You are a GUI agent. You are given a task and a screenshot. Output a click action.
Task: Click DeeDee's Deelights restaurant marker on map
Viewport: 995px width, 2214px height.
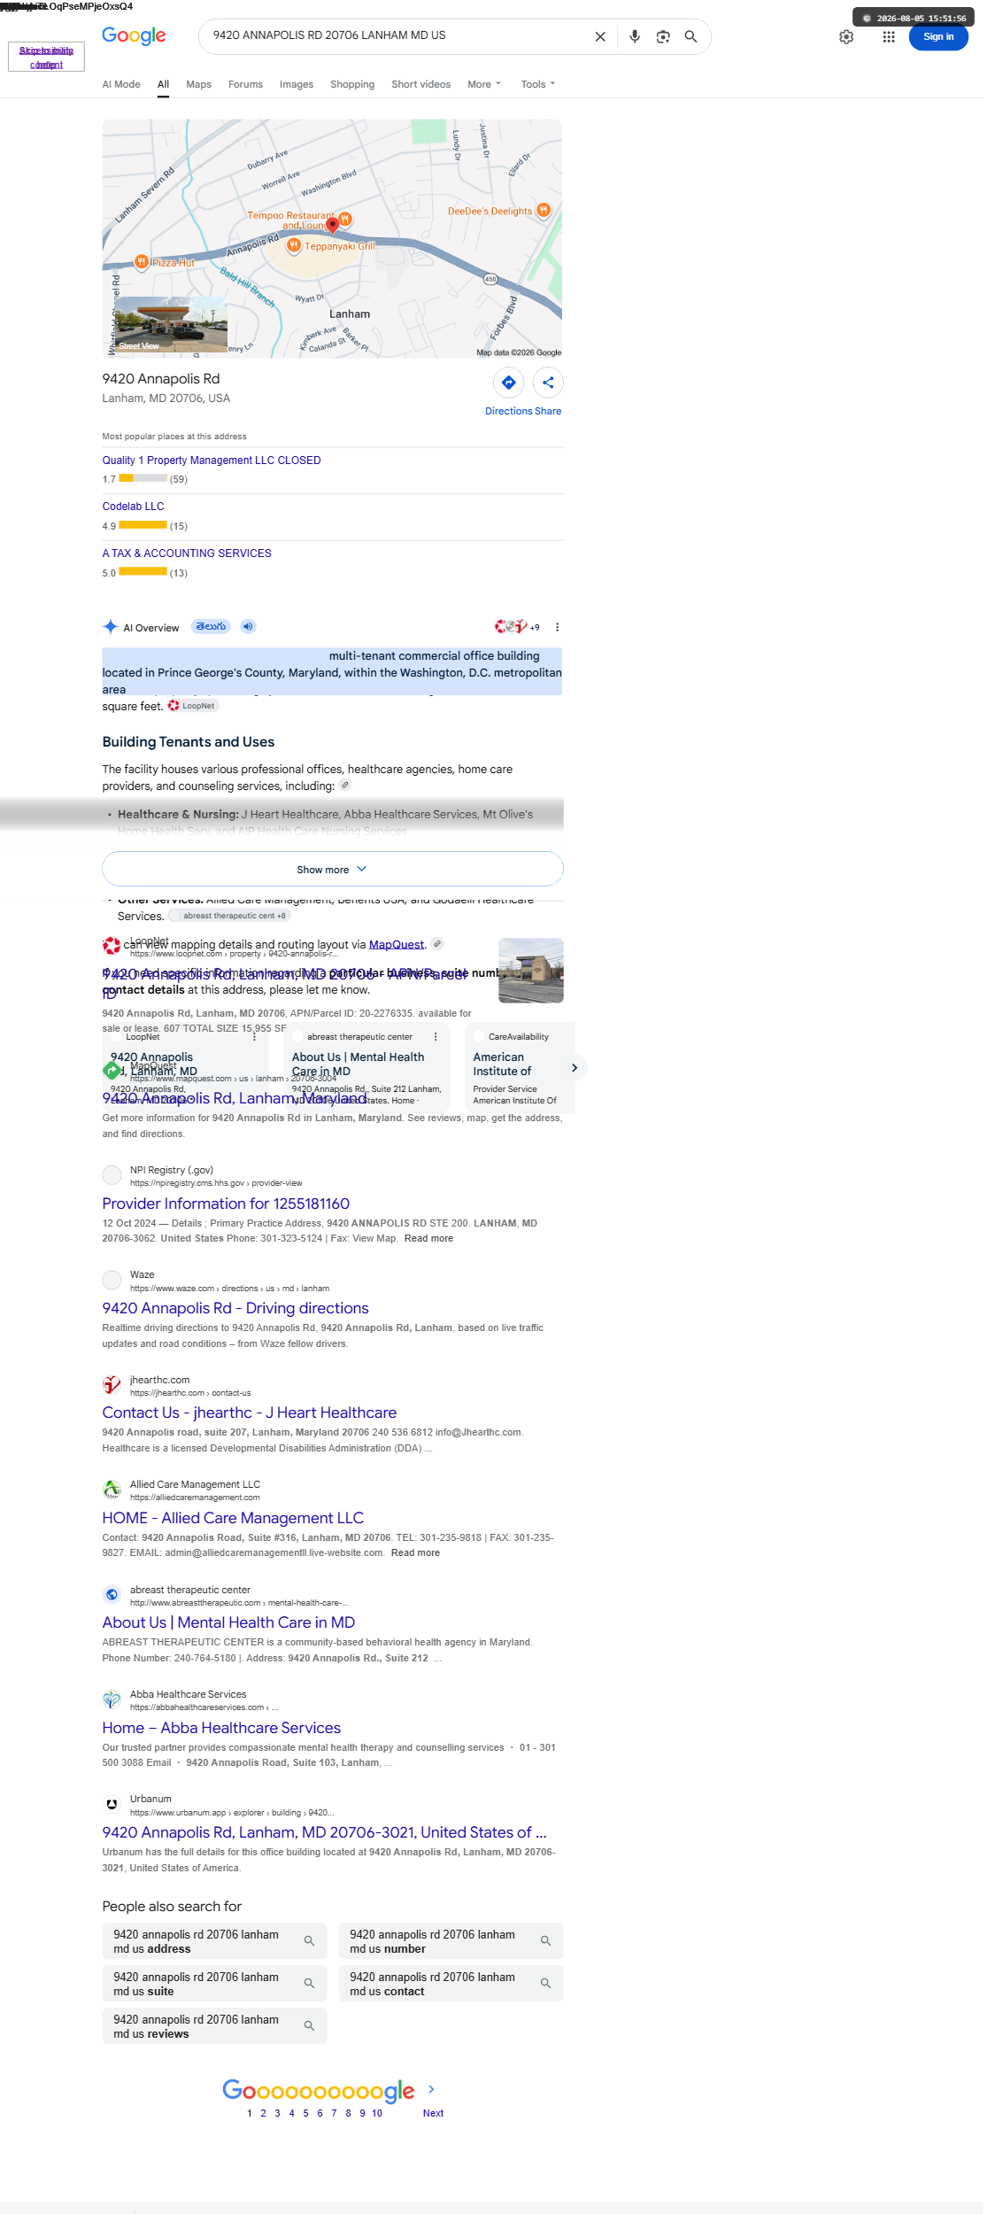pos(544,210)
